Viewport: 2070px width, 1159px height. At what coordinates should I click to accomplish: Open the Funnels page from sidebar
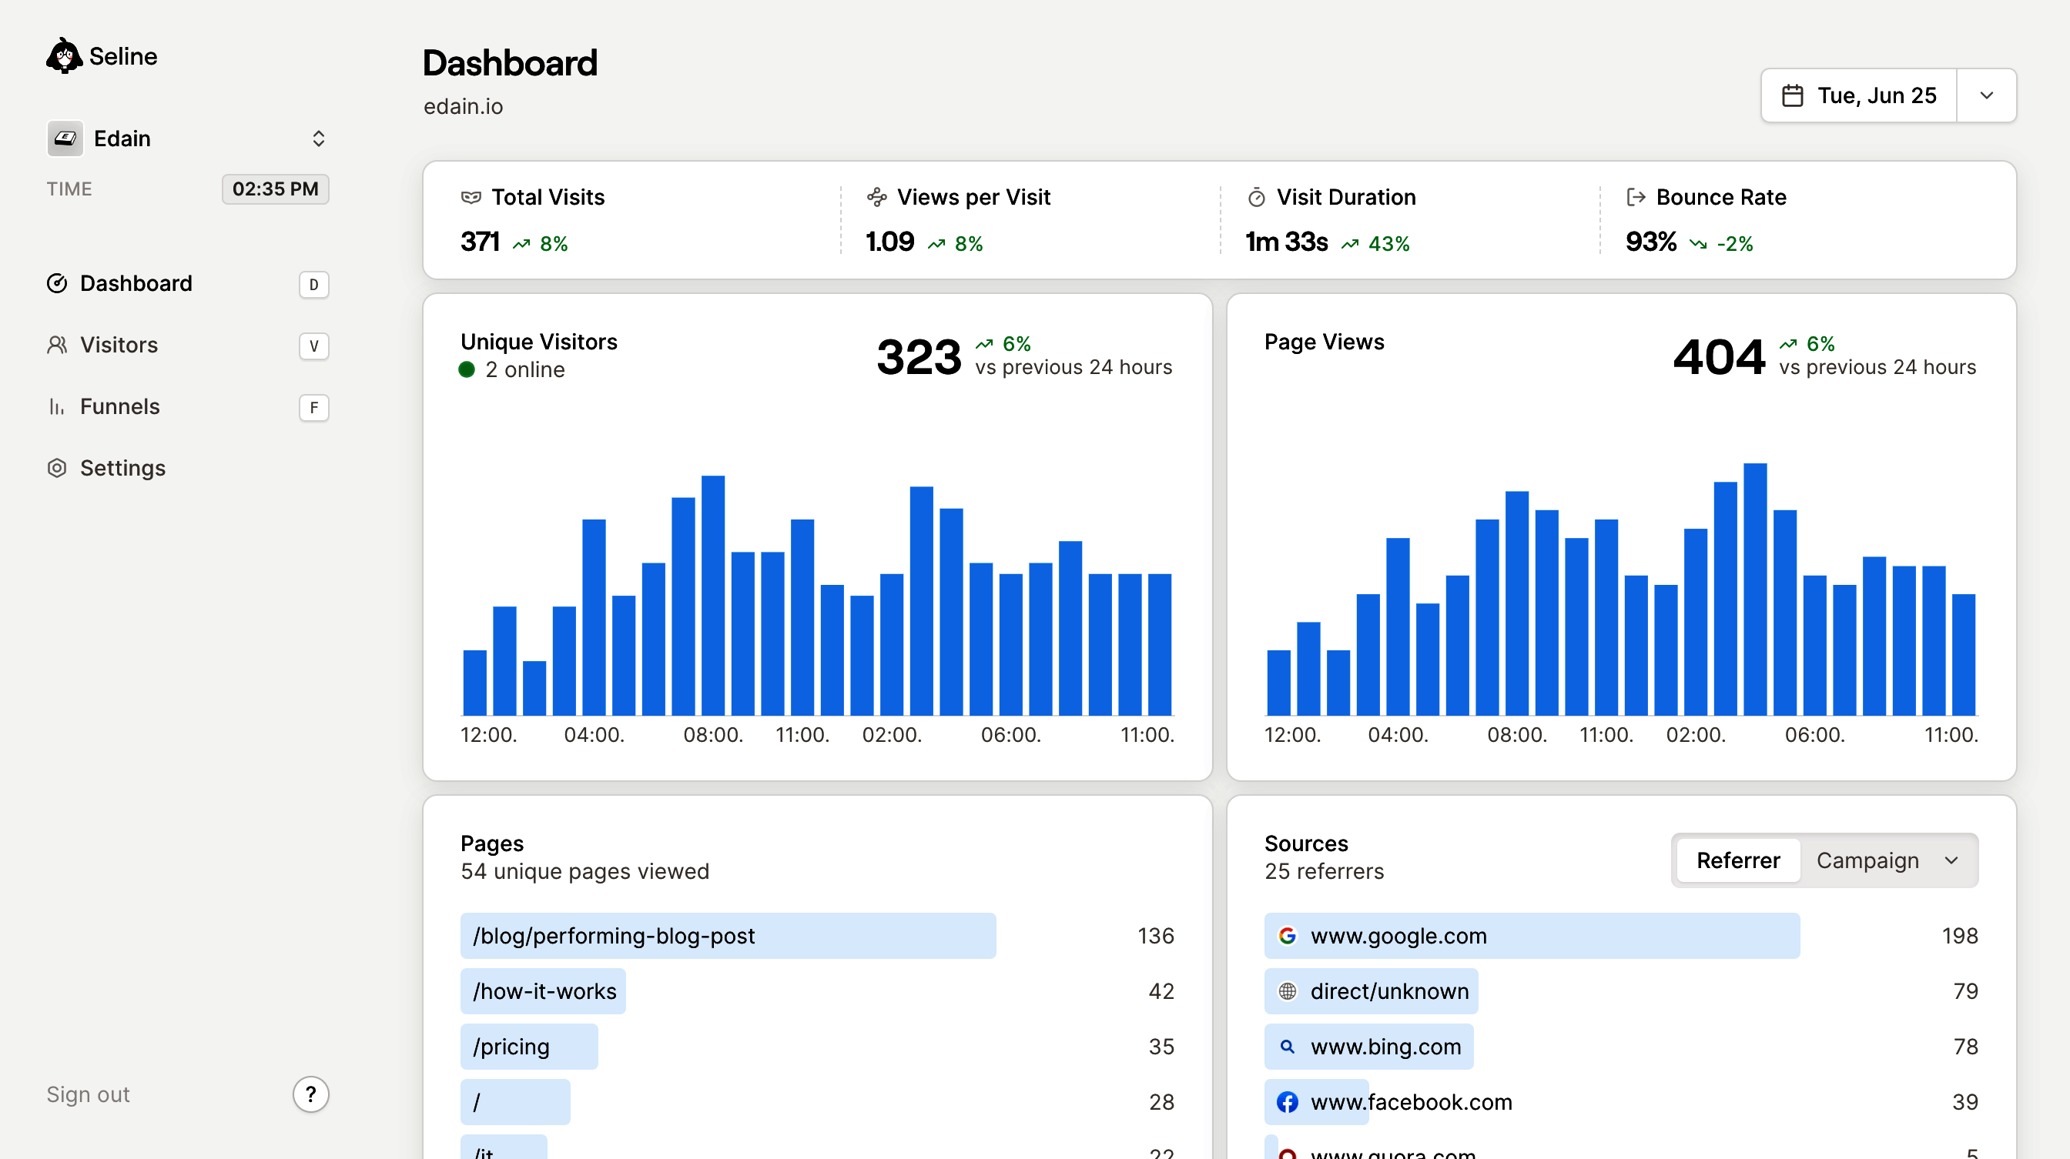coord(119,407)
